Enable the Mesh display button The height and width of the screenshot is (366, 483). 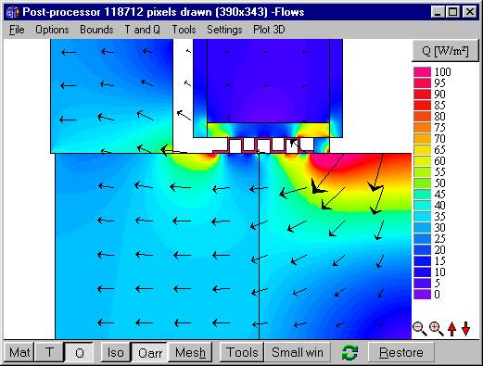tap(190, 352)
